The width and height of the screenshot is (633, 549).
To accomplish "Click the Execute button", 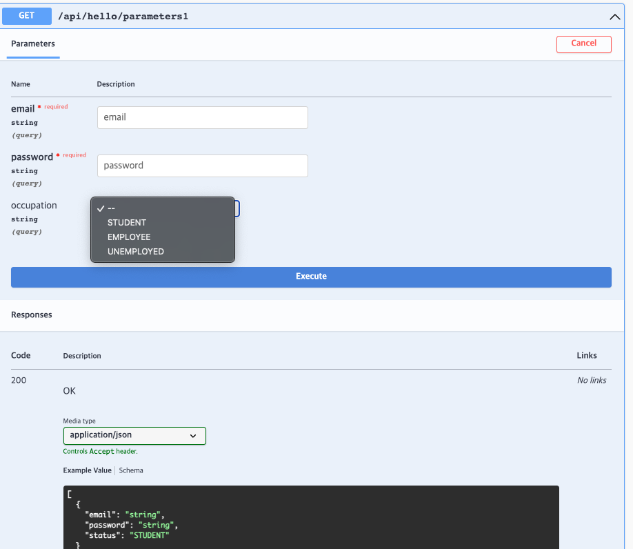I will [x=311, y=277].
